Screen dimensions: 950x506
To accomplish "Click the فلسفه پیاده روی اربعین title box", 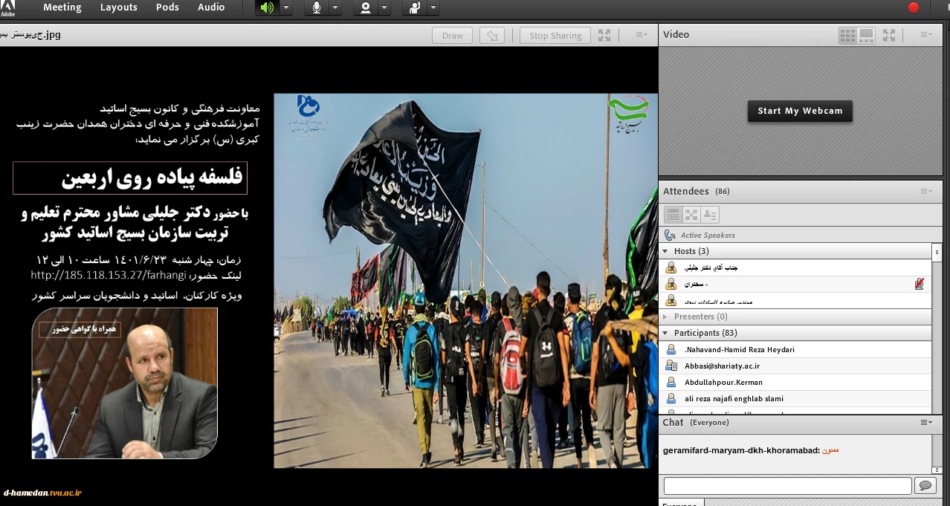I will click(x=130, y=178).
